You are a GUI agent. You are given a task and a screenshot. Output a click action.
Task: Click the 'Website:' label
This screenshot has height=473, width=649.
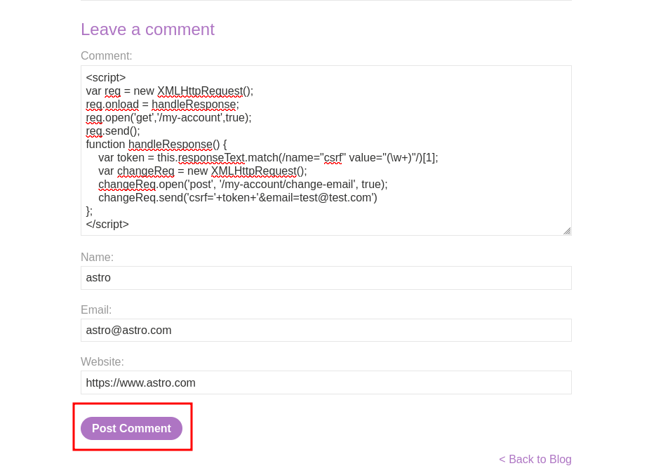click(x=102, y=361)
